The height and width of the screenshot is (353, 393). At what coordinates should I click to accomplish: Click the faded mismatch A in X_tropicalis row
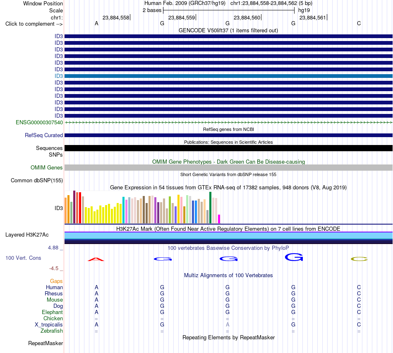228,325
